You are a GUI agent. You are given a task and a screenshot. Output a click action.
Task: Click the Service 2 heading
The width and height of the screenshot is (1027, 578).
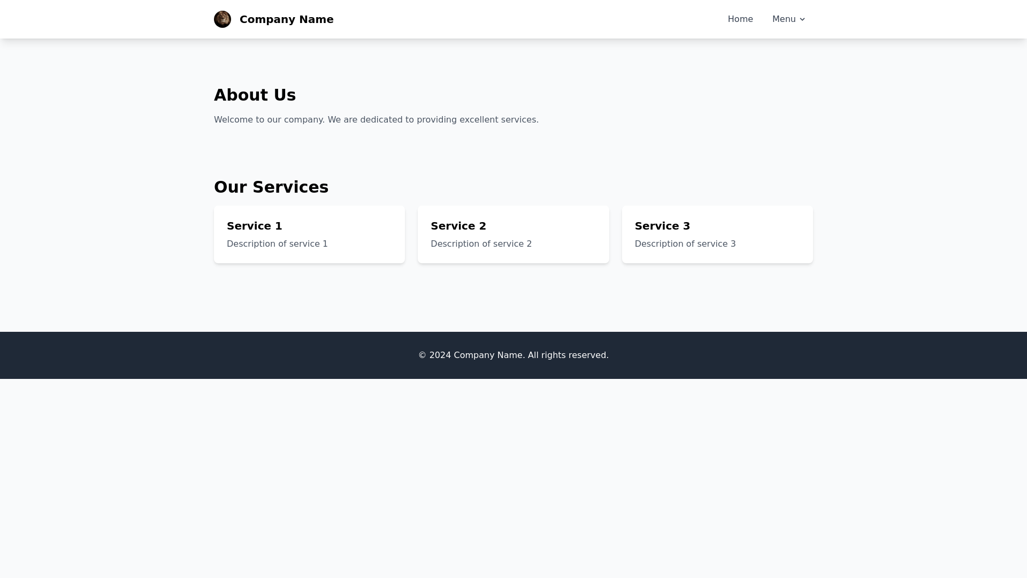click(458, 226)
